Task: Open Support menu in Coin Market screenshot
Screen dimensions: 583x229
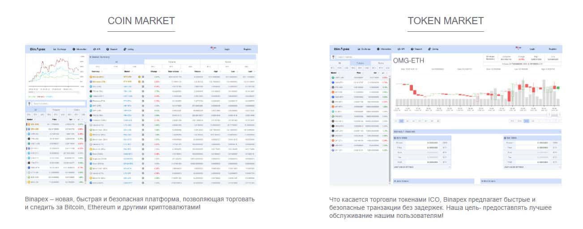Action: [x=112, y=49]
